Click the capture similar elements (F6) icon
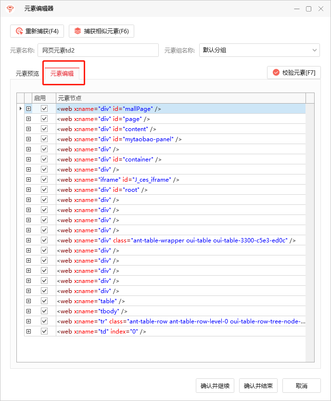331x401 pixels. tap(77, 31)
